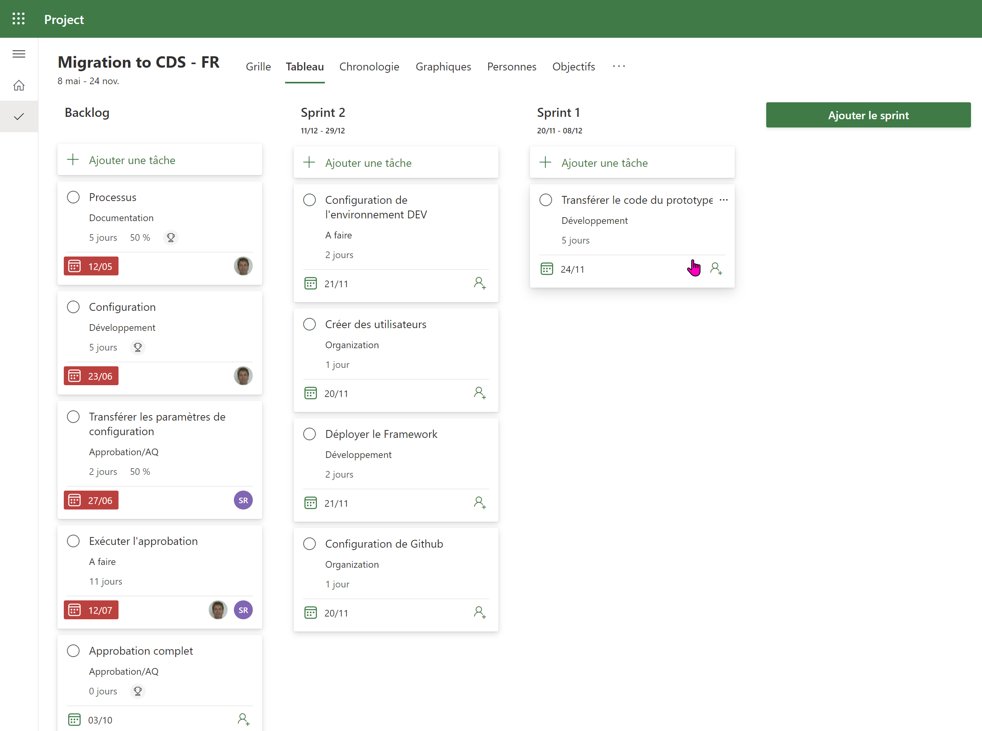Viewport: 982px width, 731px height.
Task: Open the overflow menu next to Objectifs
Action: 619,66
